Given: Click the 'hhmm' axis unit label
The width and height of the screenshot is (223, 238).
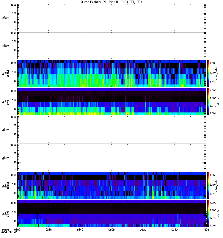Looking at the screenshot, I should pyautogui.click(x=5, y=230).
